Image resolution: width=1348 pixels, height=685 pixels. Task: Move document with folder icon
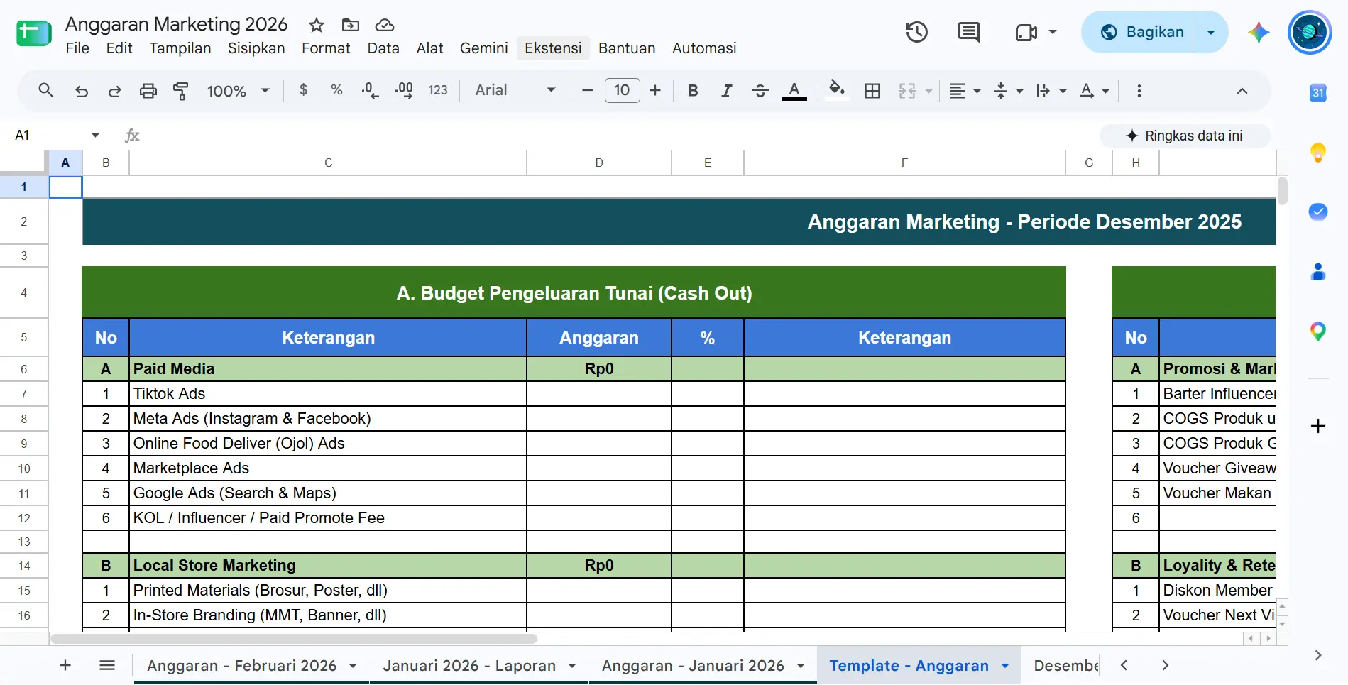[351, 26]
